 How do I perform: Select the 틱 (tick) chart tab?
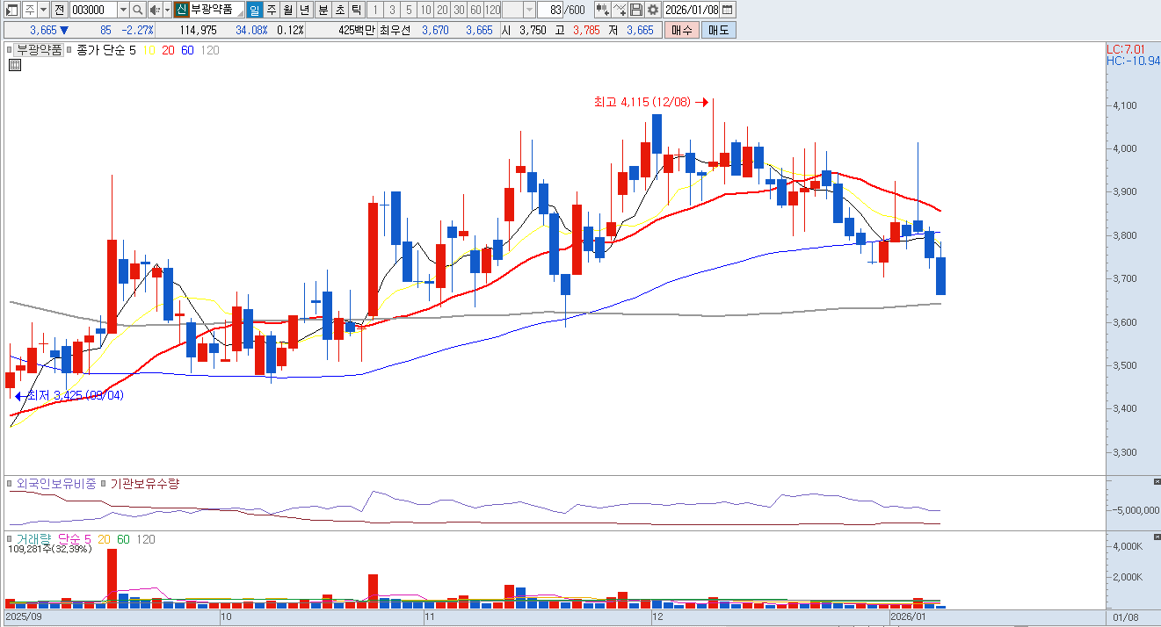(356, 10)
